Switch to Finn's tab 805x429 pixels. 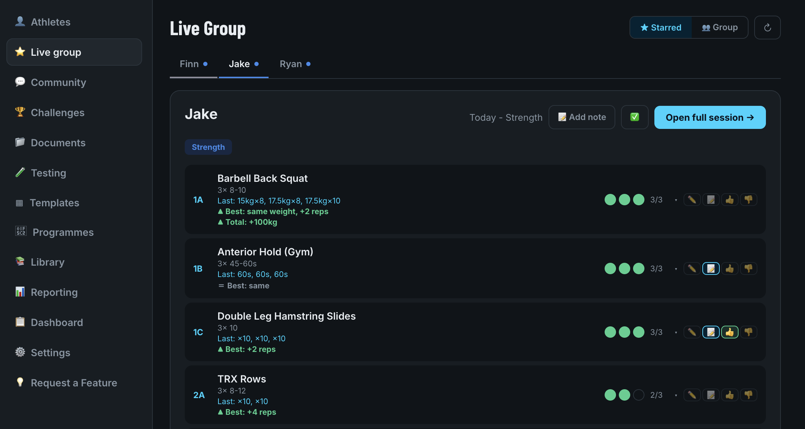(194, 64)
